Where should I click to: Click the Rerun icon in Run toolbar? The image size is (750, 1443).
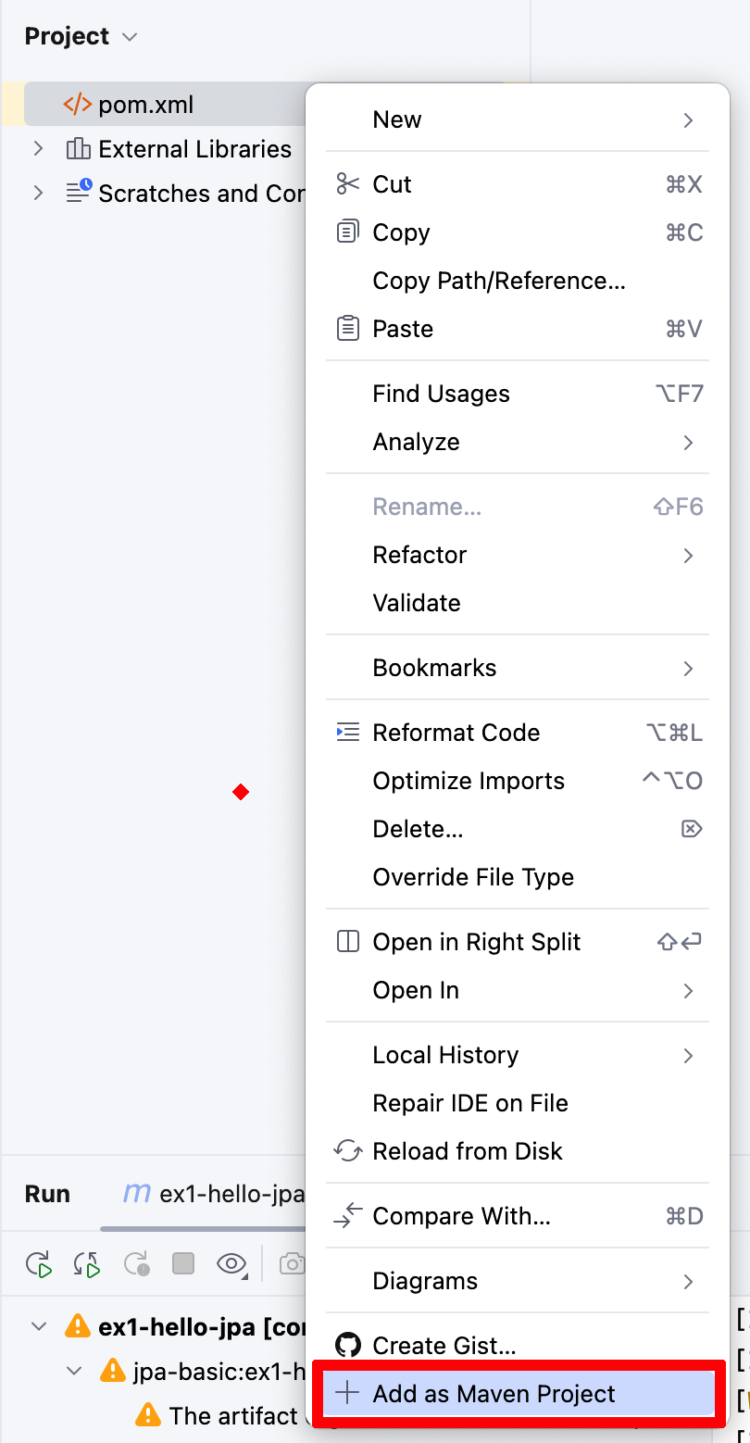point(39,1263)
